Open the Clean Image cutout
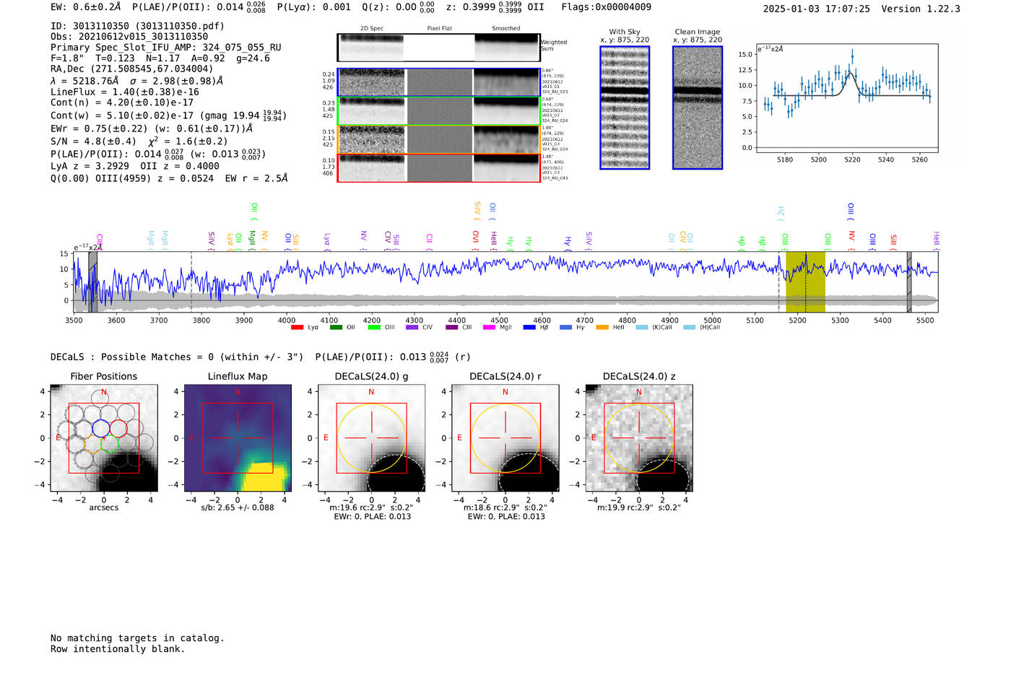Image resolution: width=1011 pixels, height=688 pixels. tap(698, 108)
